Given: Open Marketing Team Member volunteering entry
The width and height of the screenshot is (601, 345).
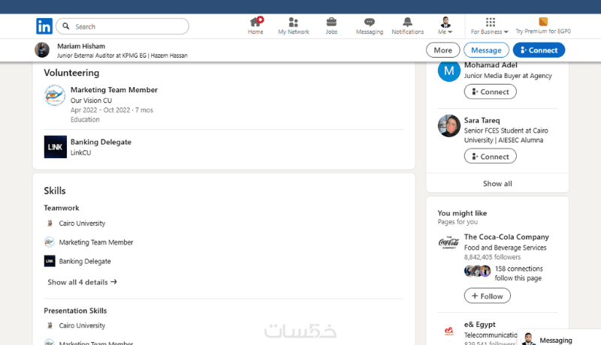Looking at the screenshot, I should point(114,90).
